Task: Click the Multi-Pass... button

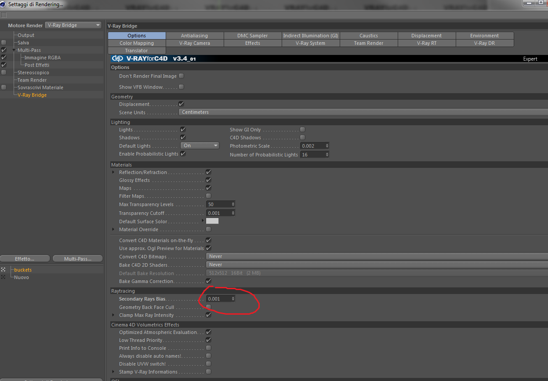Action: (x=78, y=259)
